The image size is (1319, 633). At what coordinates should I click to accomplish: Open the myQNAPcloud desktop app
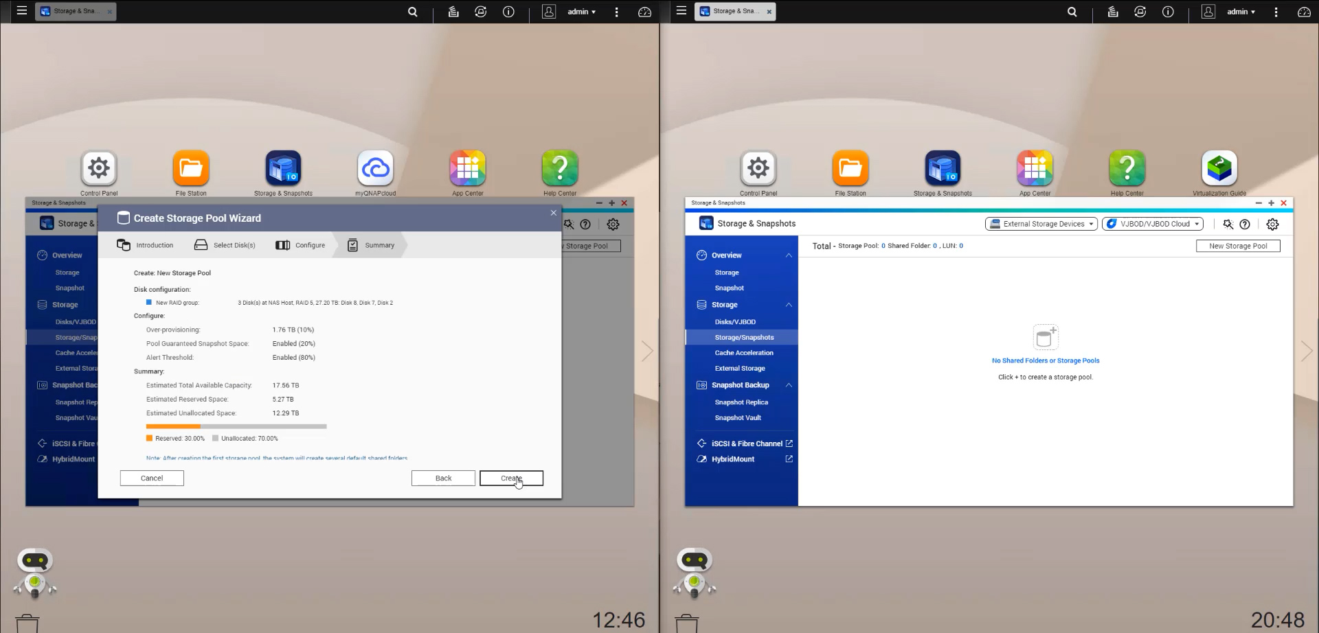[375, 168]
